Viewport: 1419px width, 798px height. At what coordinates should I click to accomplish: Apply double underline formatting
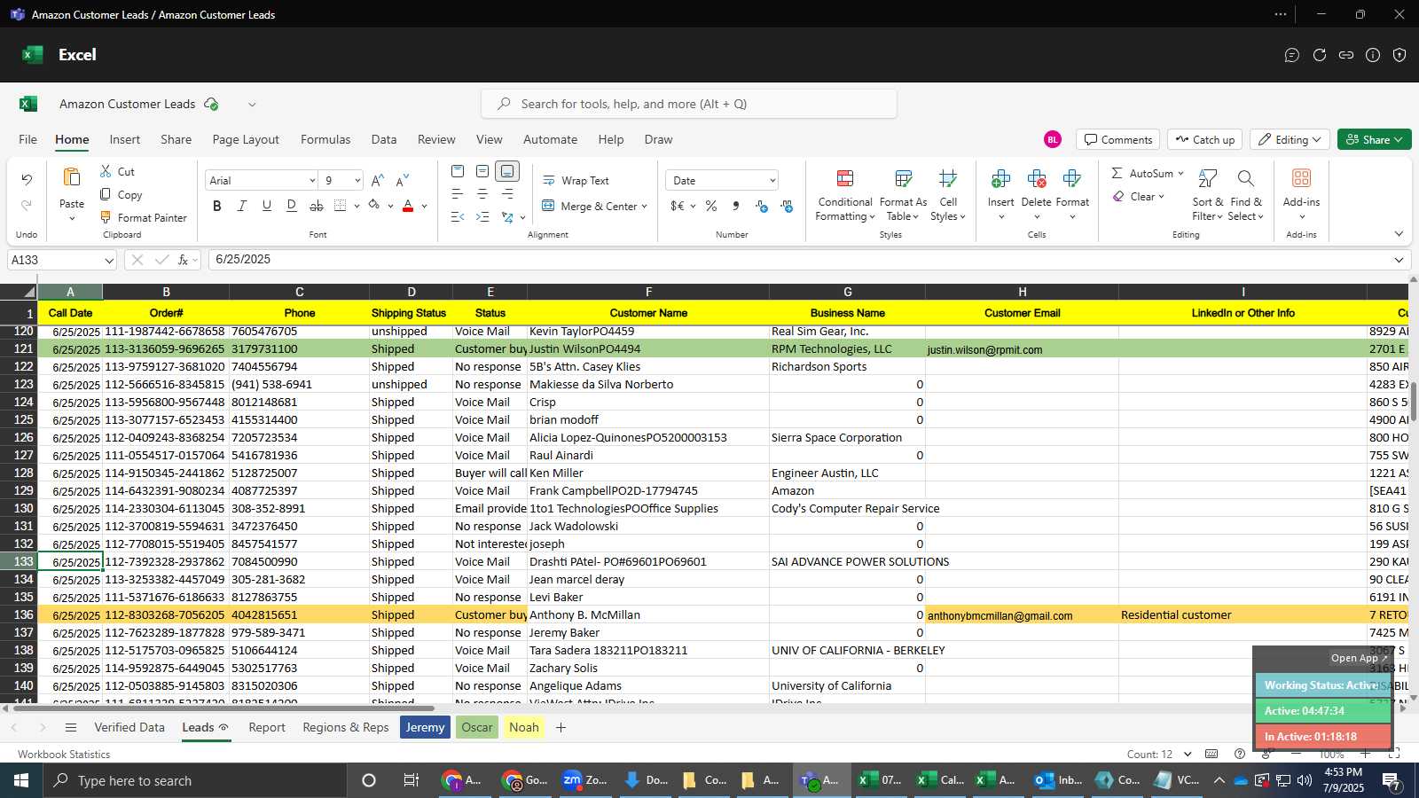pos(292,206)
